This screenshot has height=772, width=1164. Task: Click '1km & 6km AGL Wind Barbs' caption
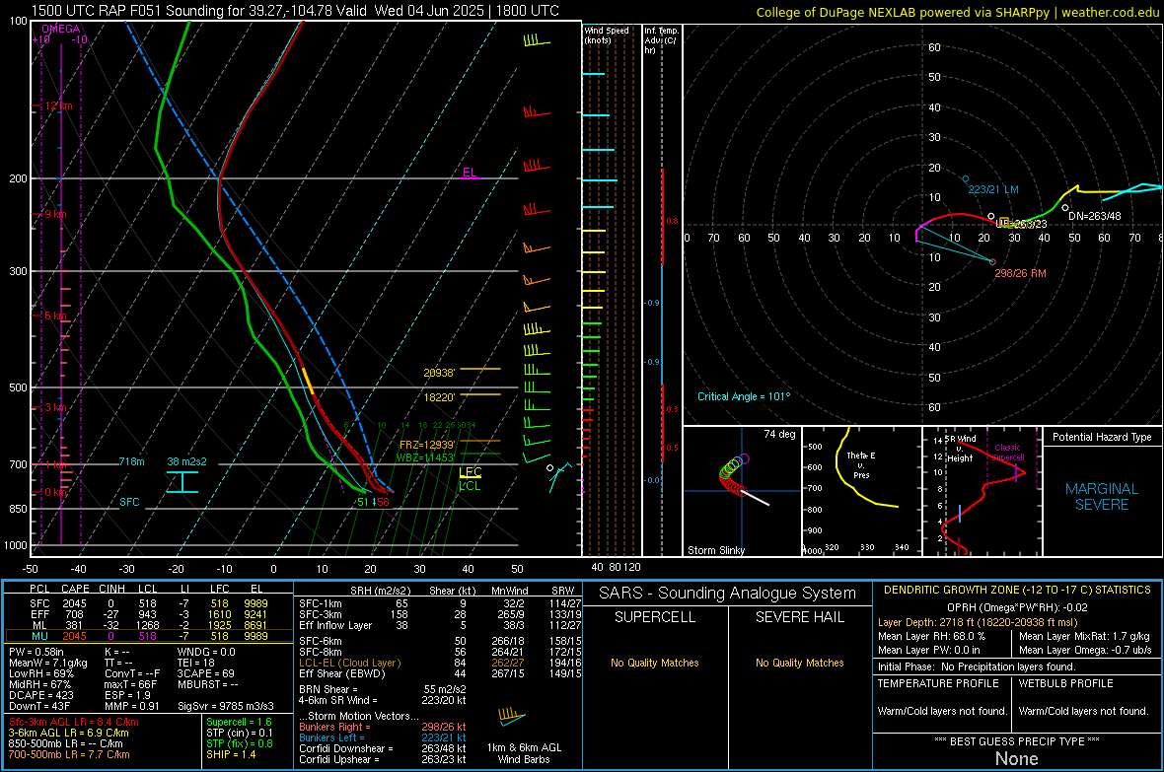pos(524,753)
